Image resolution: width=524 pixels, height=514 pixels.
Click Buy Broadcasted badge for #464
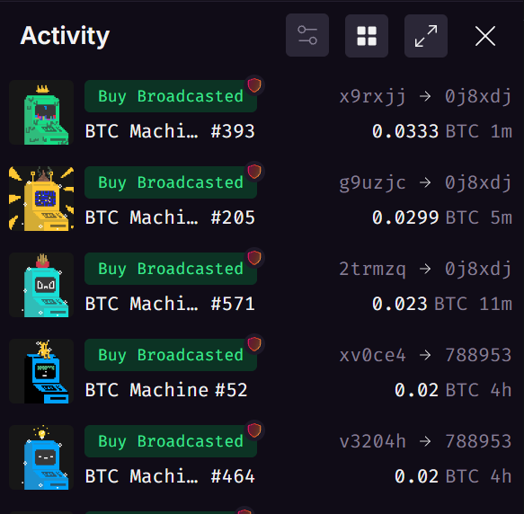[171, 441]
